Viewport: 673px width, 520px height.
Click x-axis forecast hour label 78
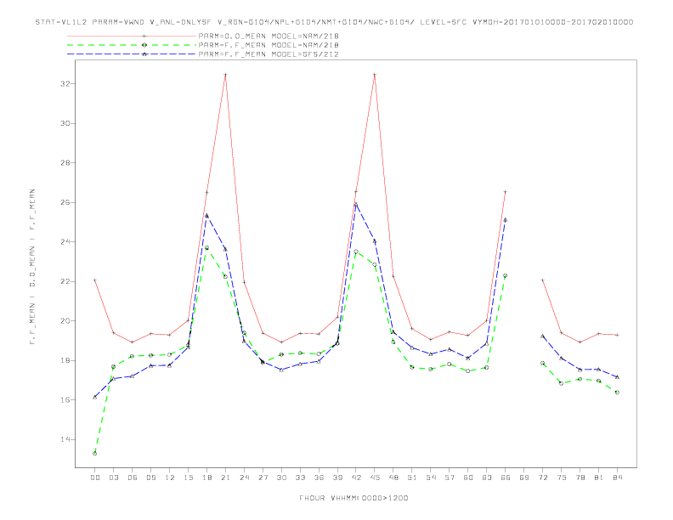[x=580, y=478]
